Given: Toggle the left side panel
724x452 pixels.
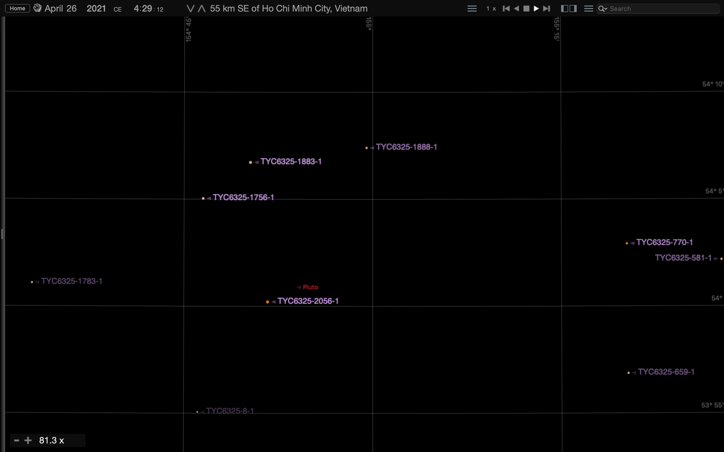Looking at the screenshot, I should click(x=565, y=8).
